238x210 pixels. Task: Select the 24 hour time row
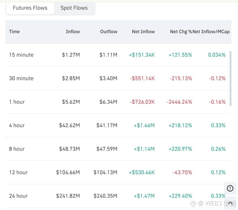coord(18,196)
